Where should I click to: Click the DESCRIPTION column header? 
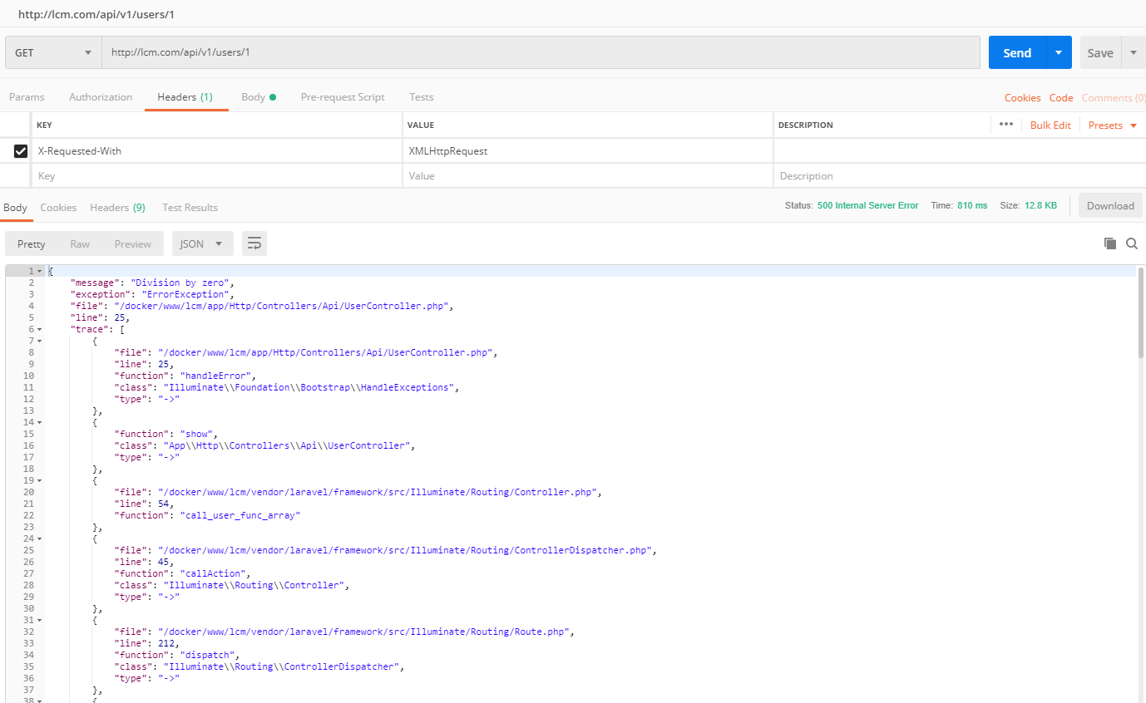pos(806,125)
